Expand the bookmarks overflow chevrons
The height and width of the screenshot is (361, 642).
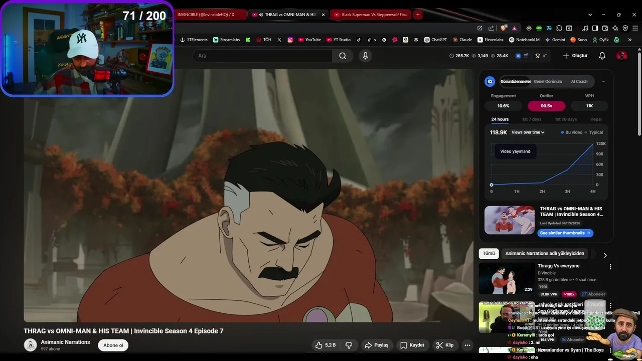click(x=629, y=40)
